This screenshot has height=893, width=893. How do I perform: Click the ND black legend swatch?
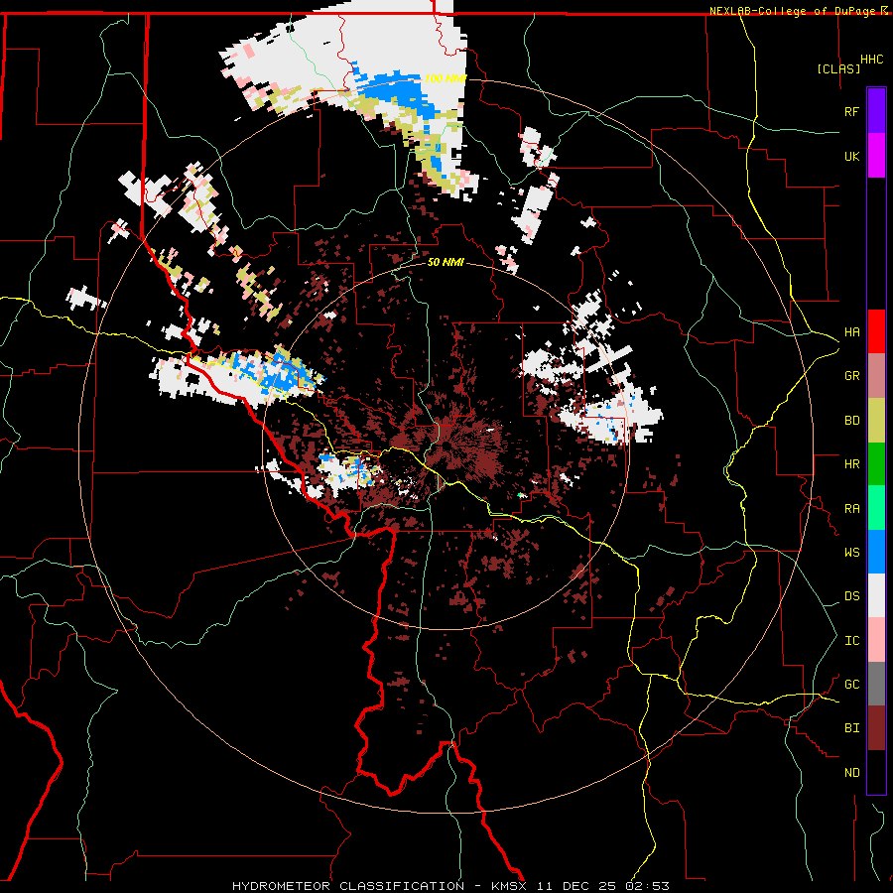[x=876, y=772]
